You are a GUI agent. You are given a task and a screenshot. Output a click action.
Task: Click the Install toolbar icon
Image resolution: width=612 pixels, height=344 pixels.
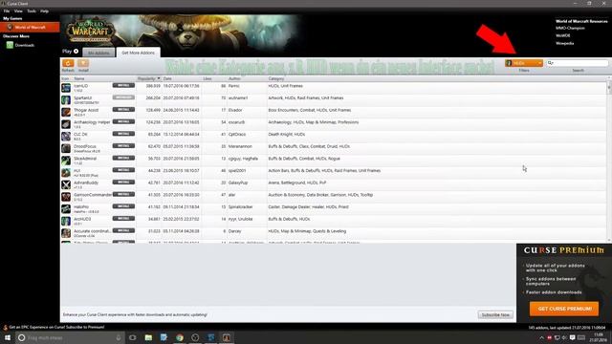(x=83, y=63)
